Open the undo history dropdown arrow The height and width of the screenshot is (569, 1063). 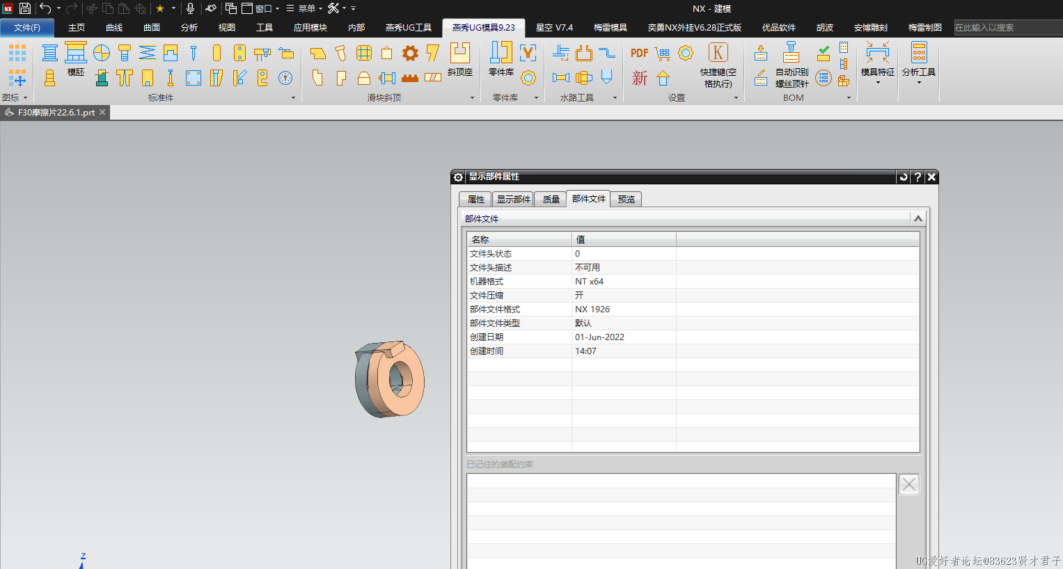pyautogui.click(x=58, y=8)
